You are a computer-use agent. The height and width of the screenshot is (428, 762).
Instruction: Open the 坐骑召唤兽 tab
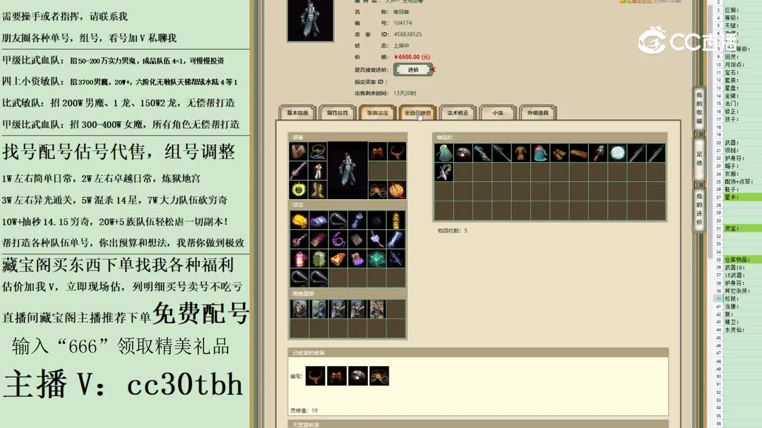417,112
